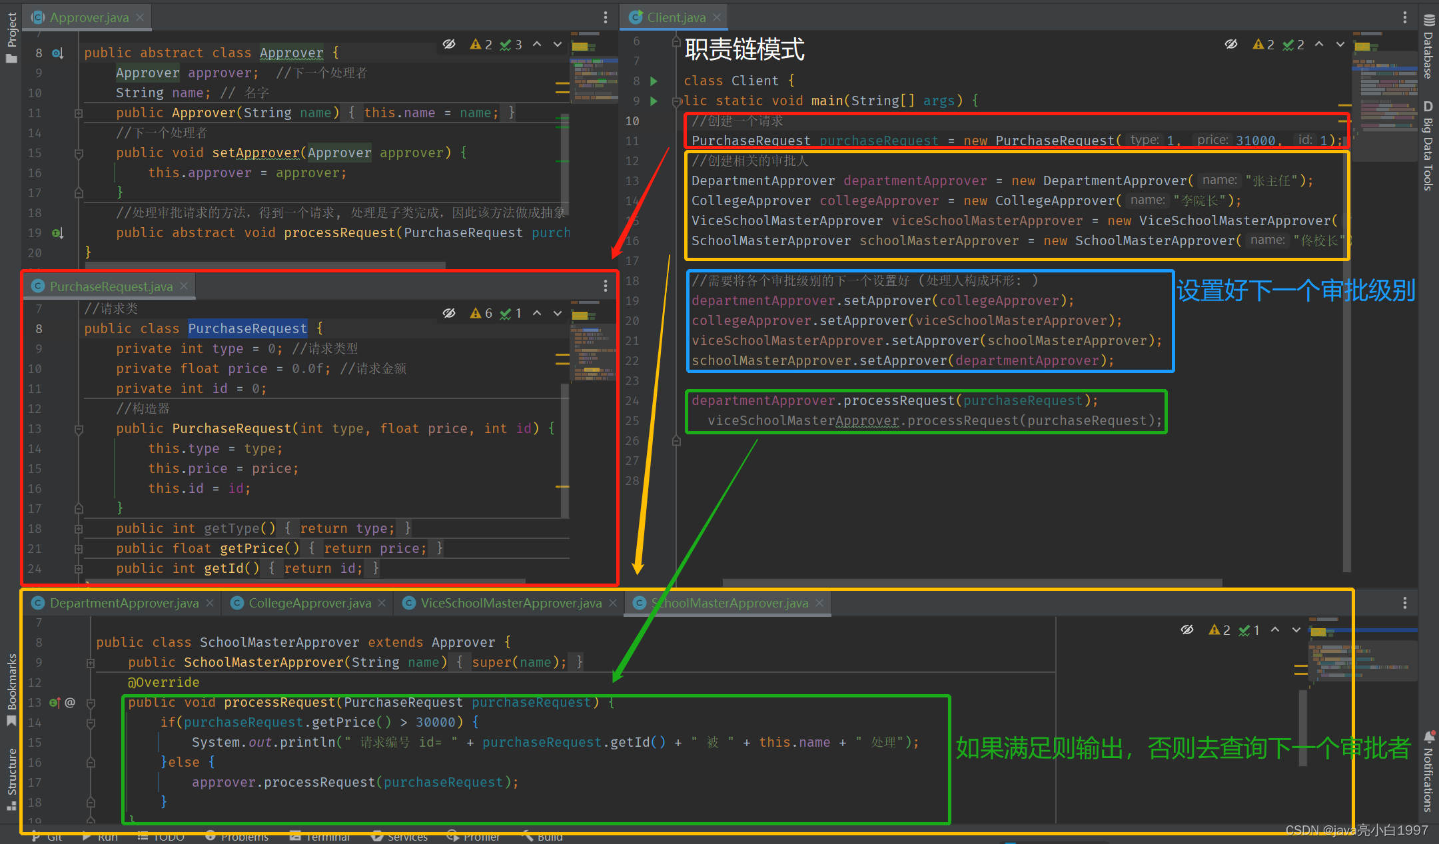Expand folded getType method in PurchaseRequest
Screen dimensions: 1439x844
point(79,529)
